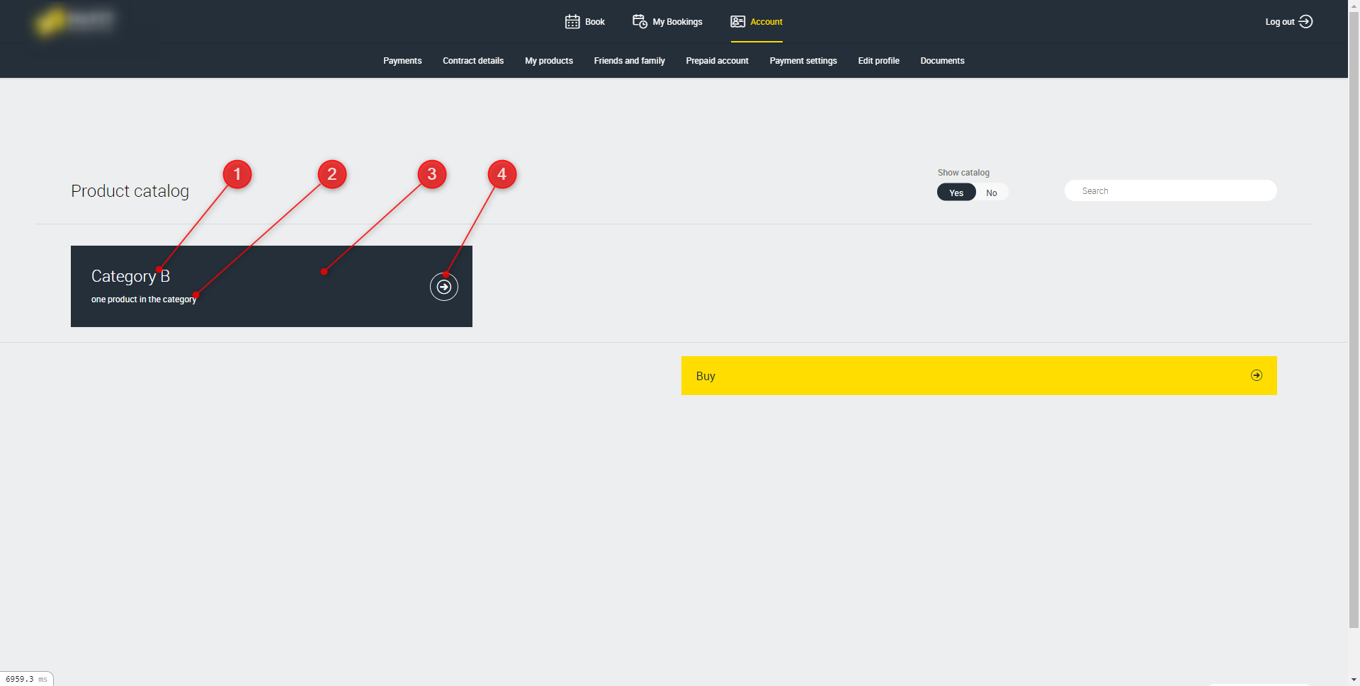This screenshot has width=1360, height=686.
Task: Click the blurred company logo
Action: (74, 21)
